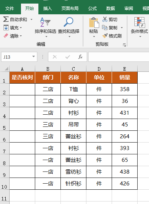Select row 5 header
This screenshot has height=204, width=149.
click(x=5, y=125)
